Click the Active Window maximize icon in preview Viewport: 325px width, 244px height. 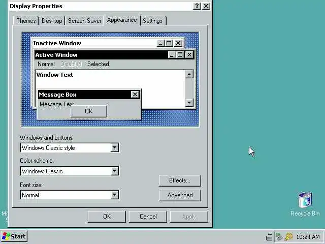(x=180, y=55)
